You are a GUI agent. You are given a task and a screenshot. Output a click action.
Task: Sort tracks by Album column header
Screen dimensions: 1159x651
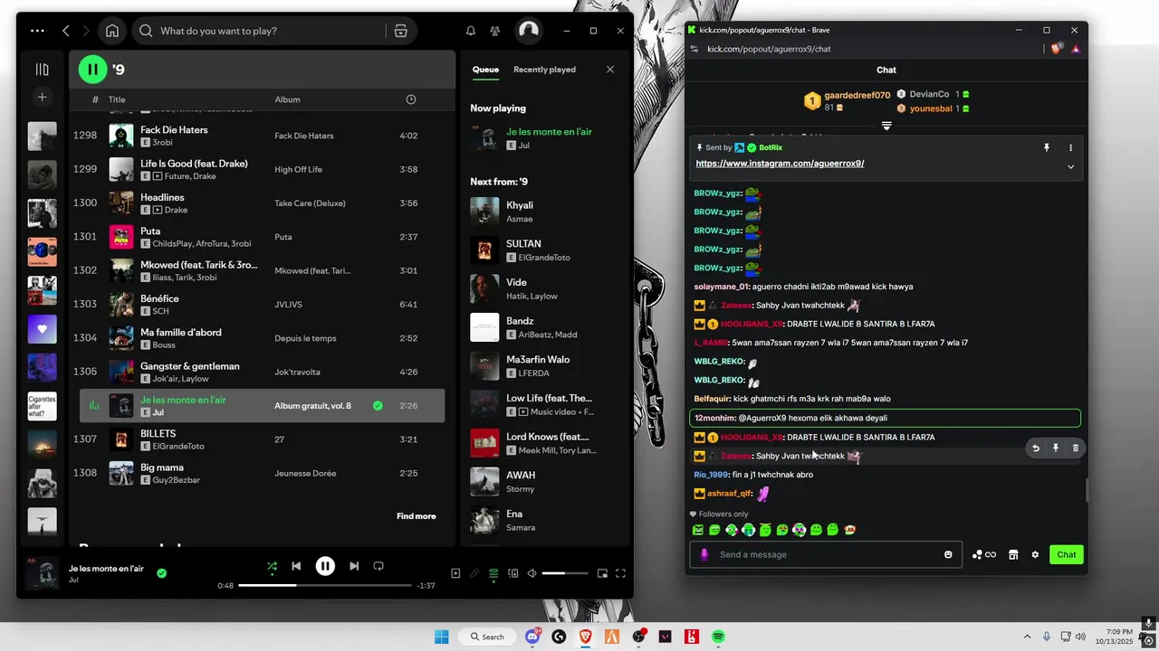coord(287,99)
